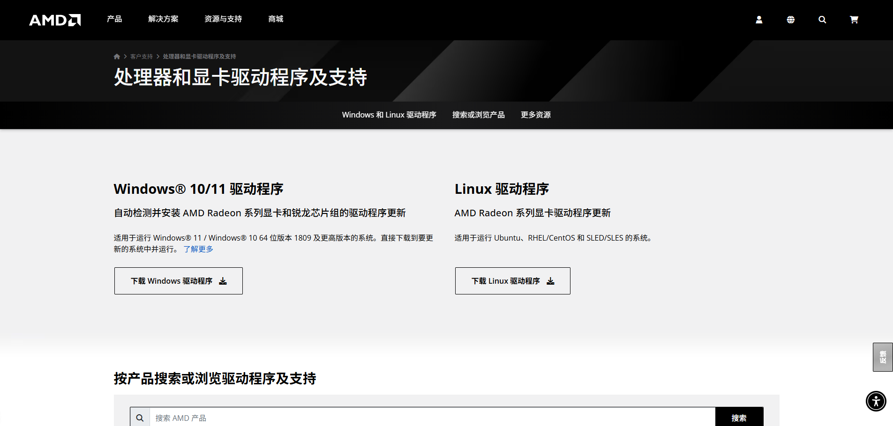
Task: Expand the 解决方案 navigation menu
Action: [163, 19]
